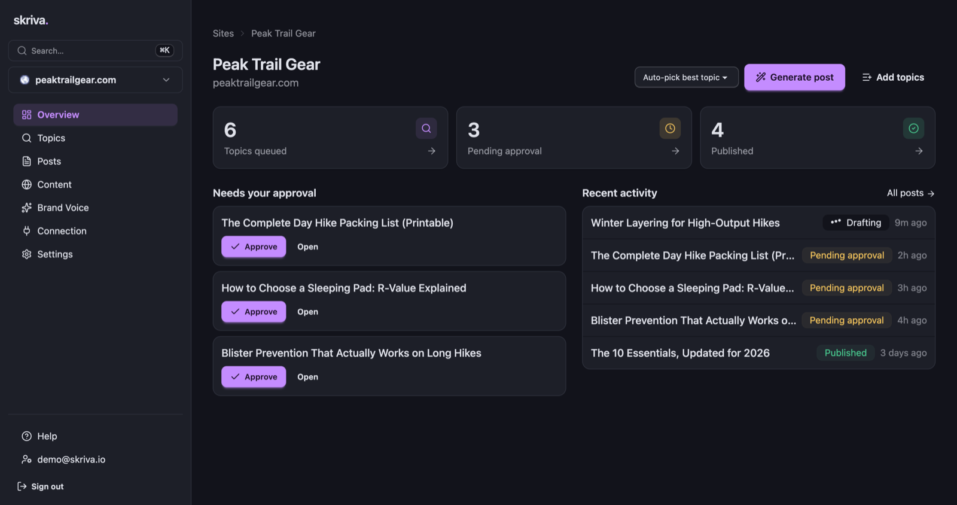Image resolution: width=957 pixels, height=505 pixels.
Task: Open the Day Hike Packing List post
Action: tap(307, 247)
